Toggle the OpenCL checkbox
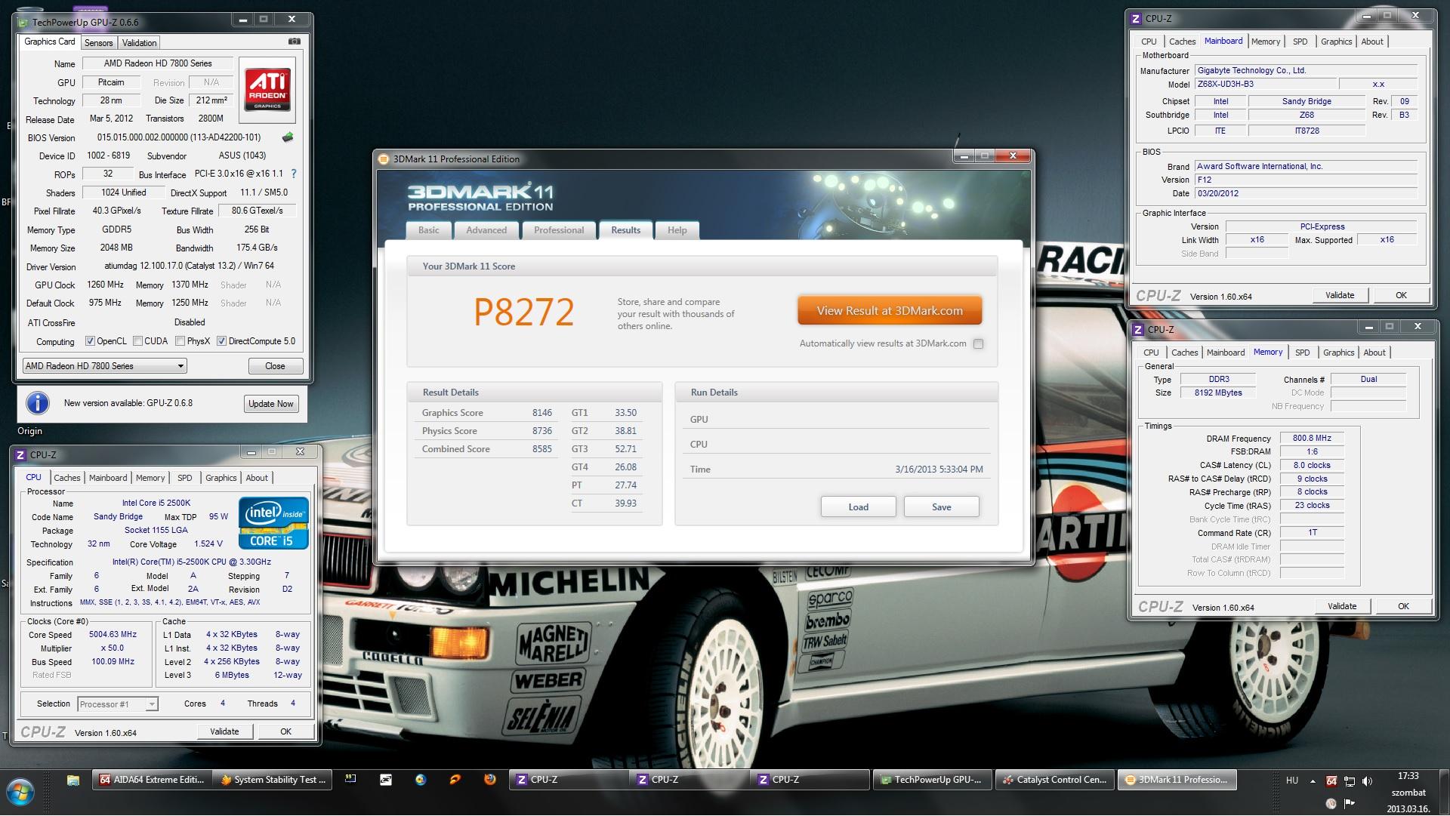Image resolution: width=1450 pixels, height=816 pixels. (x=91, y=341)
